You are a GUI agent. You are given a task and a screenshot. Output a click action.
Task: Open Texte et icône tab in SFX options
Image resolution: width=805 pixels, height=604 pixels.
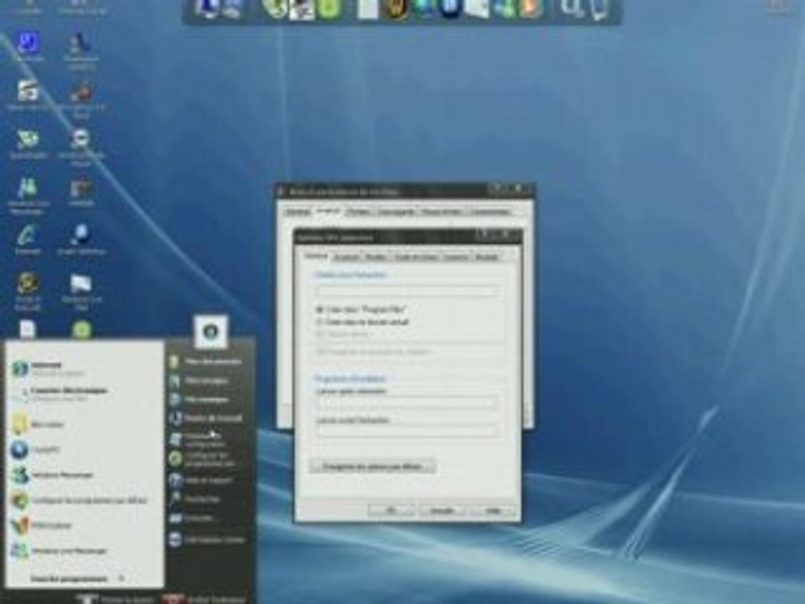416,257
